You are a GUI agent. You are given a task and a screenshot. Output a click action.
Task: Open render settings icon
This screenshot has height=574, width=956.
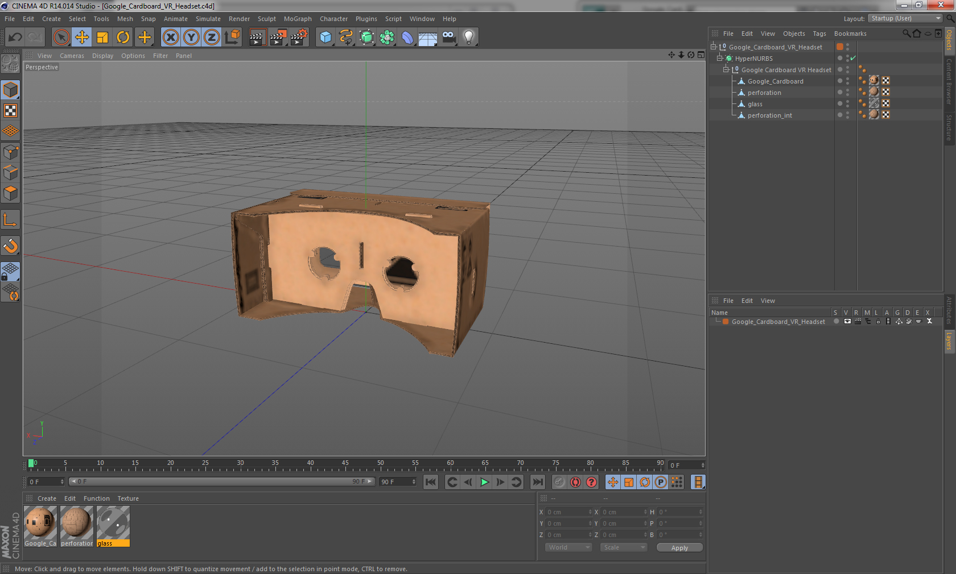coord(299,38)
